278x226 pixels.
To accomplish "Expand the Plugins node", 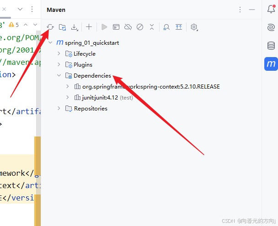I will pos(59,64).
